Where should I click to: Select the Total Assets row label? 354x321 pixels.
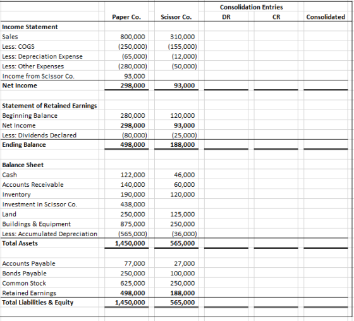(20, 243)
